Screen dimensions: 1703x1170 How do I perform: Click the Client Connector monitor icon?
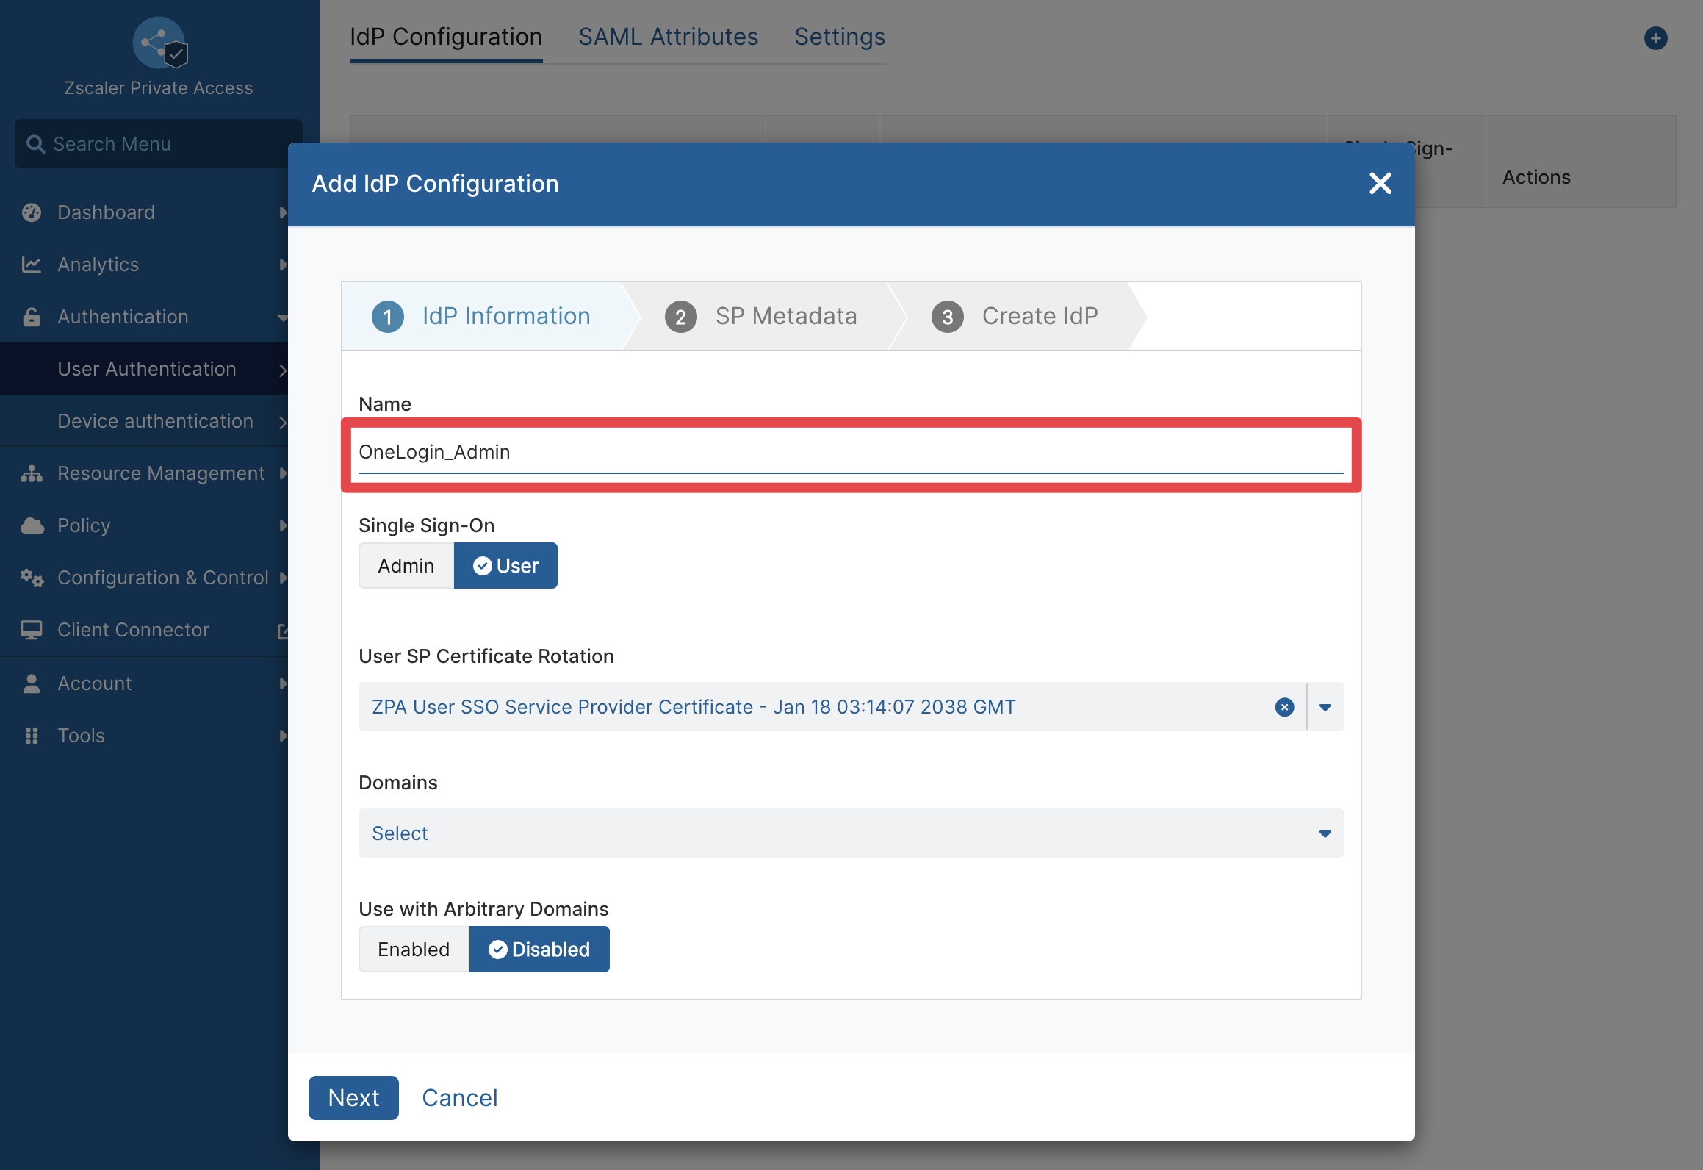click(x=32, y=630)
